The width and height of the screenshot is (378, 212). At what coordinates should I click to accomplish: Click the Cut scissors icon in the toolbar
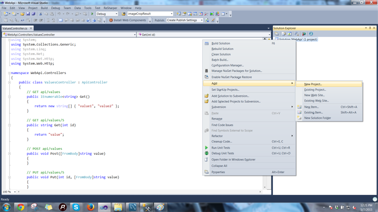point(41,14)
